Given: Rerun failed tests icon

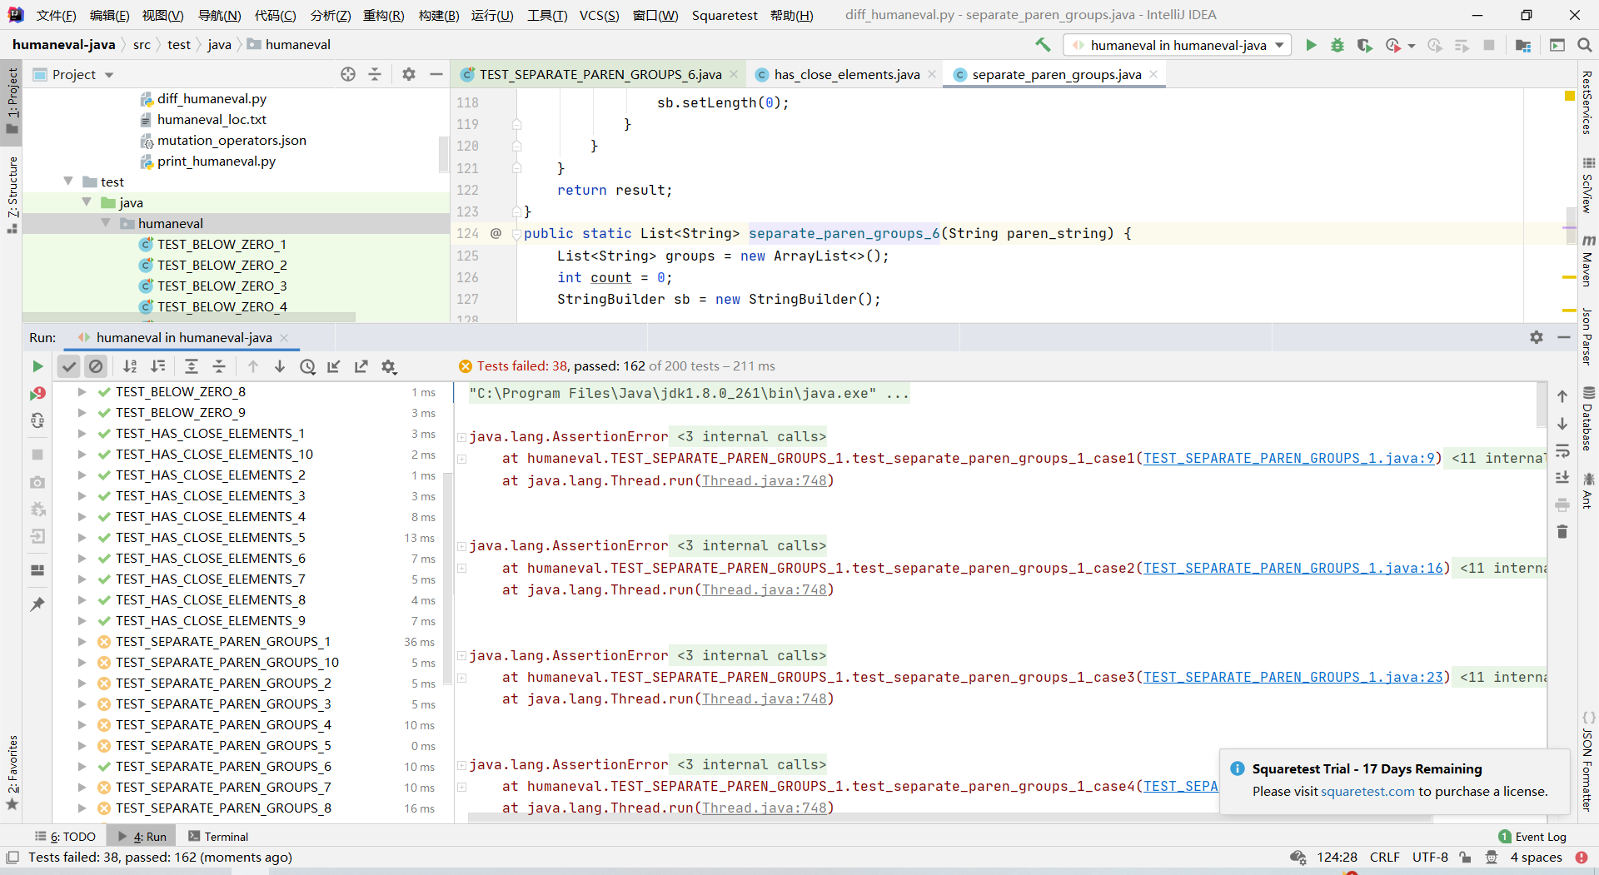Looking at the screenshot, I should tap(37, 394).
